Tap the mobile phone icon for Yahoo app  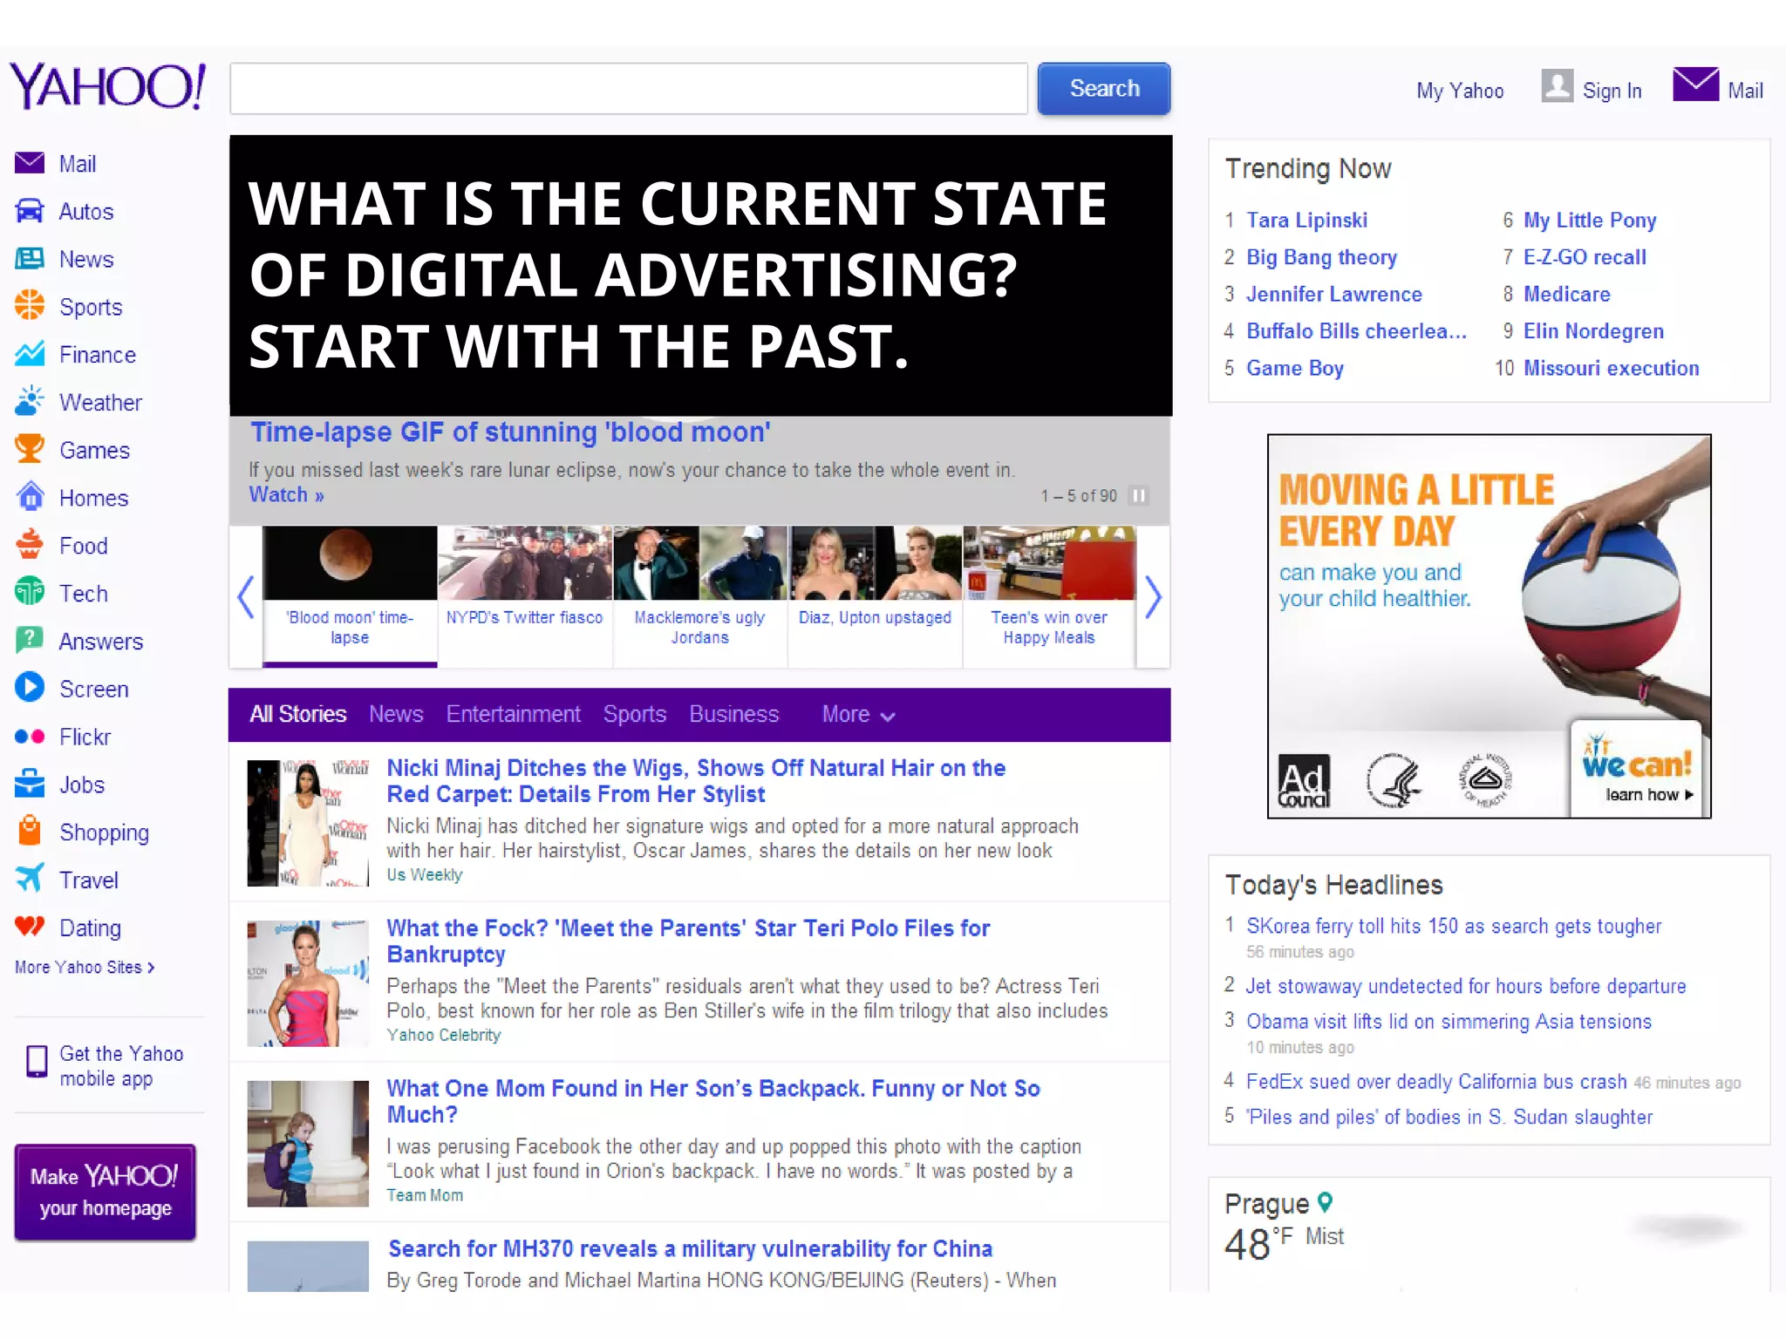pos(37,1062)
